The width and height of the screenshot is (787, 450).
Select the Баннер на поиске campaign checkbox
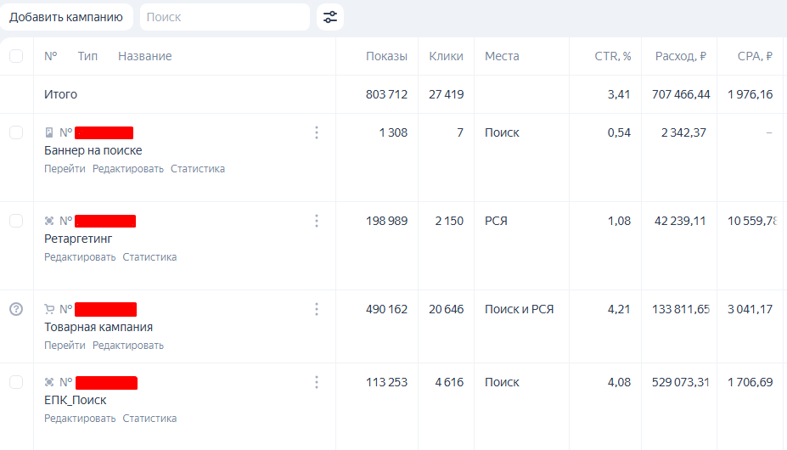[16, 132]
